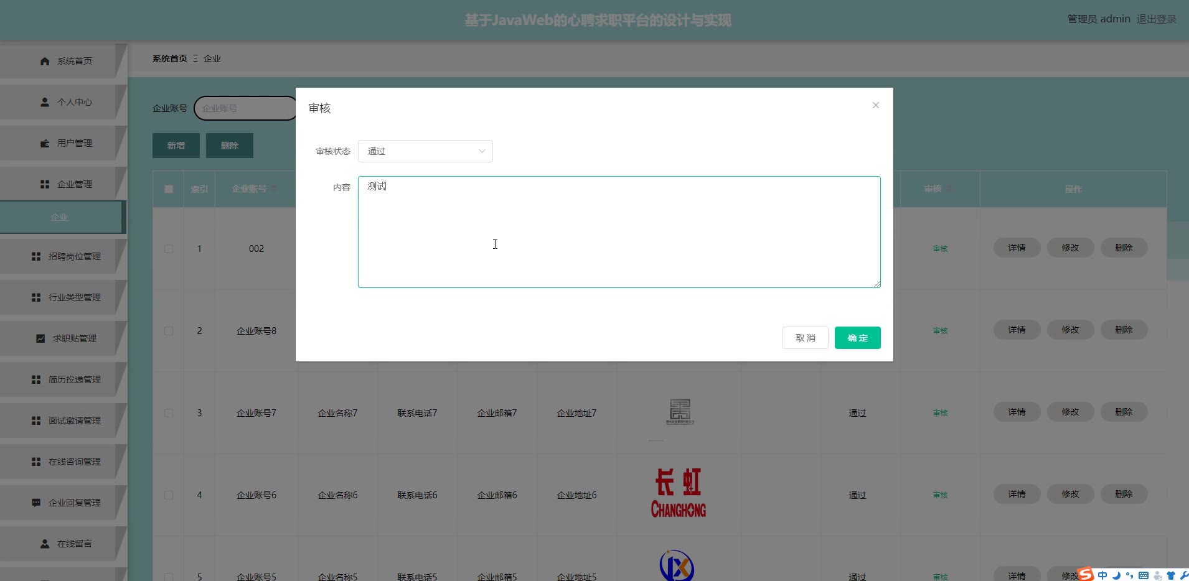Toggle the punctuation mode icon in IME bar
The image size is (1189, 581).
click(1129, 575)
